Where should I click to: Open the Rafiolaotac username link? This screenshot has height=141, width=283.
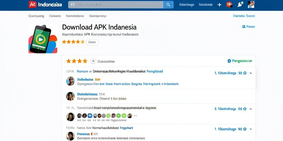[x=85, y=79]
